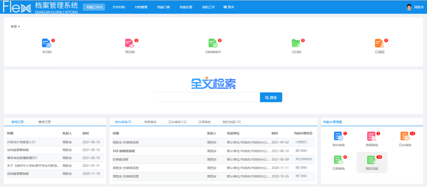This screenshot has width=427, height=187.
Task: Click the Flex logo in the header
Action: point(16,7)
